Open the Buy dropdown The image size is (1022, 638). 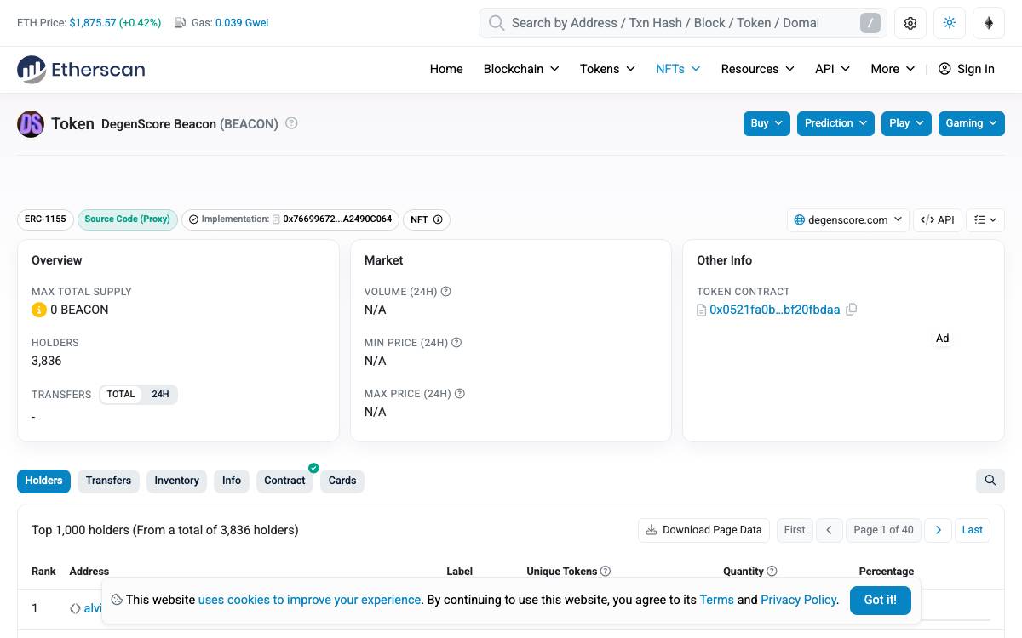pos(766,123)
